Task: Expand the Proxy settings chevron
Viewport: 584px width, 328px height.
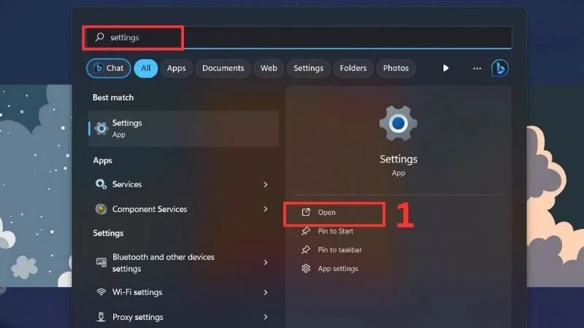Action: pos(266,317)
